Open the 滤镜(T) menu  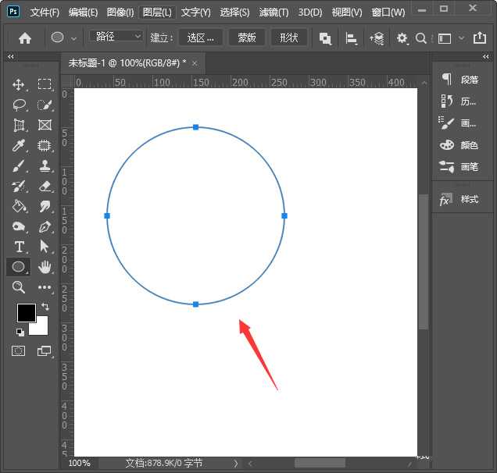point(274,12)
